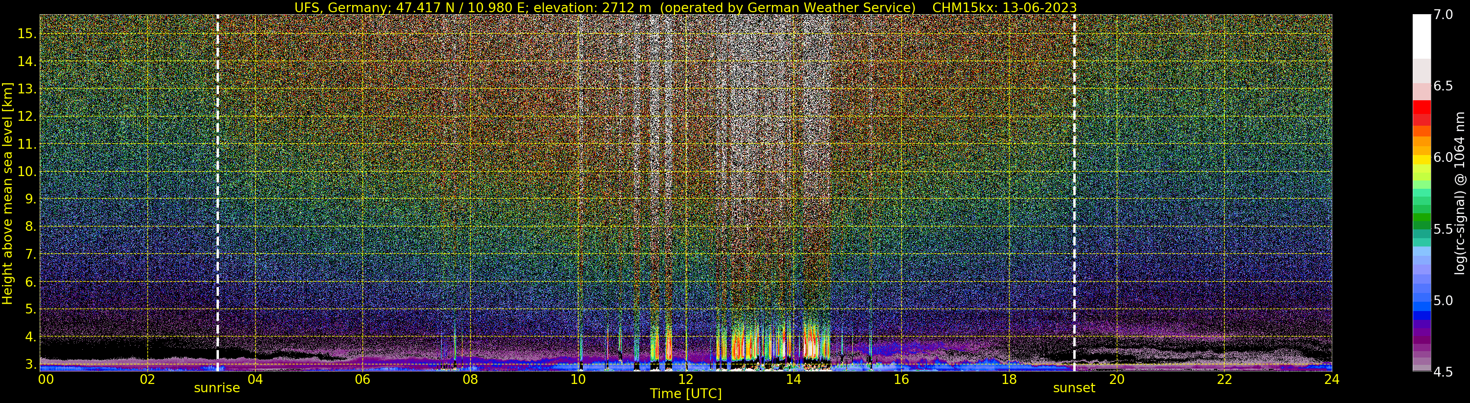This screenshot has width=1470, height=403.
Task: Click the 'sunset' text label
Action: [1074, 388]
